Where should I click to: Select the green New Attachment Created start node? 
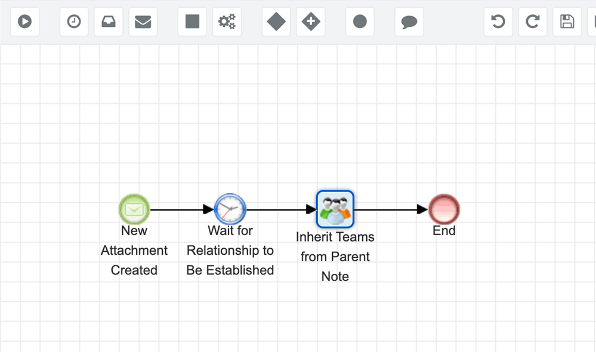tap(134, 209)
